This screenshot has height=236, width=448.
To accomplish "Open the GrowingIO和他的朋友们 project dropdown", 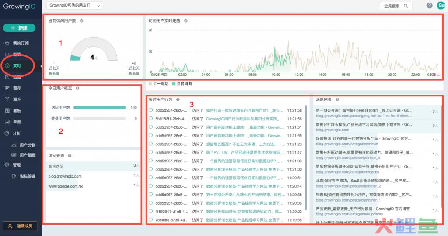I will point(75,5).
